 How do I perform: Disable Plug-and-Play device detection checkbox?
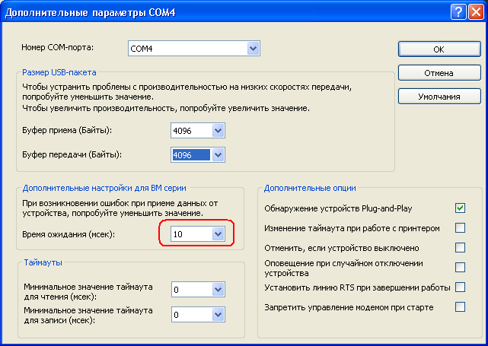coord(460,208)
